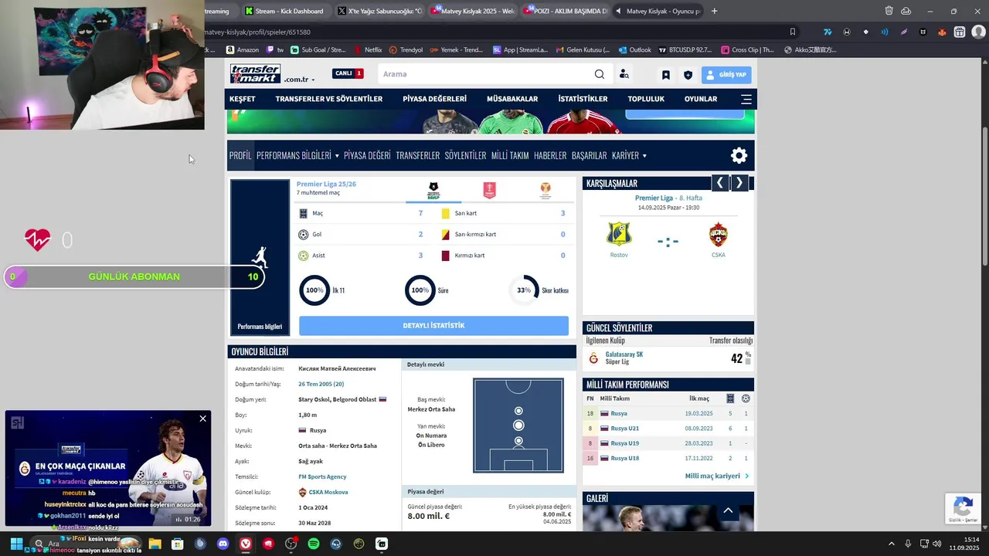This screenshot has width=989, height=556.
Task: Click the Galatasaray crest in rumours
Action: pos(593,358)
